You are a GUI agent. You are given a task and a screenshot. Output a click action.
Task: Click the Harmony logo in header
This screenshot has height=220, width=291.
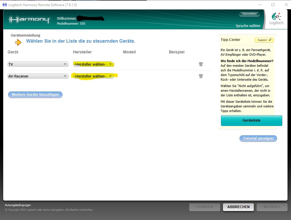pos(30,19)
